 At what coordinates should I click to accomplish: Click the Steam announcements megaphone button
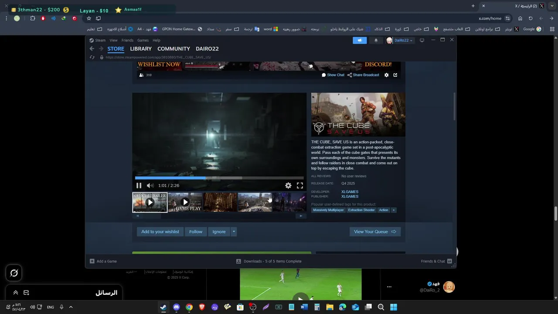(x=360, y=40)
